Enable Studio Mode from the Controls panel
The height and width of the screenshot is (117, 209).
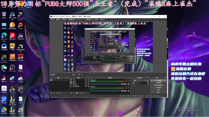tap(158, 88)
